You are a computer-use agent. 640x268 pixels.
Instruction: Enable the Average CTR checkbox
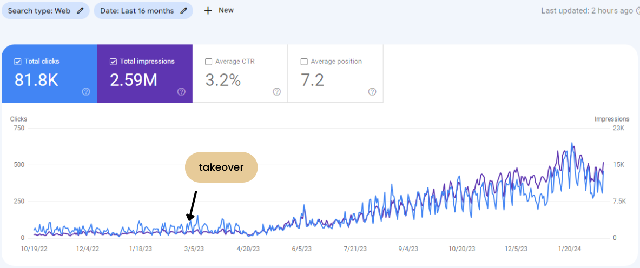208,62
